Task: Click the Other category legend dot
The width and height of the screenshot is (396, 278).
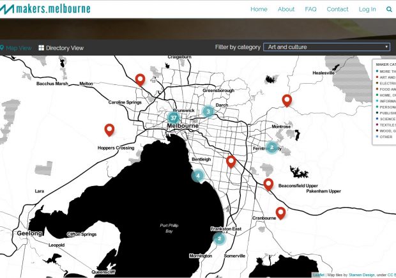Action: [377, 136]
